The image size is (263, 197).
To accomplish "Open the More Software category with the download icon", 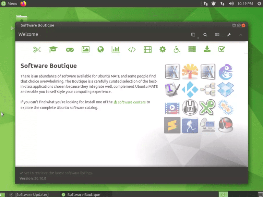I will tap(207, 49).
